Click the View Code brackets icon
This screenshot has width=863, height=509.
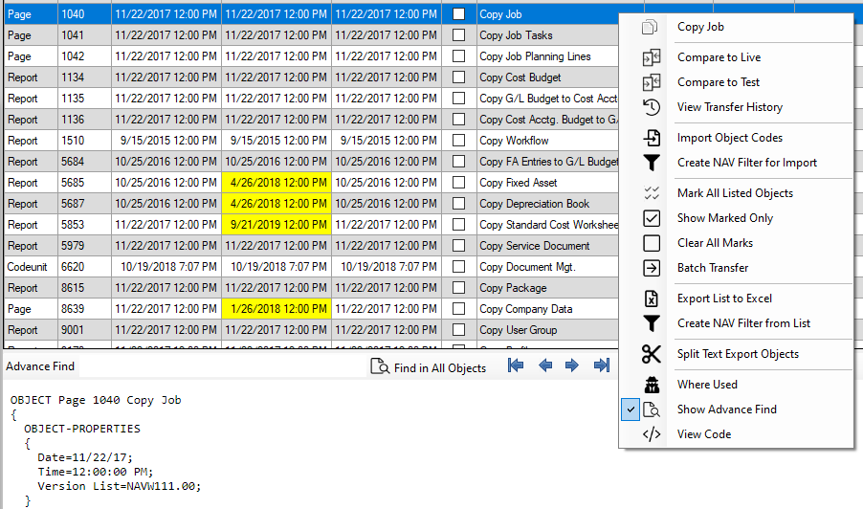pyautogui.click(x=652, y=434)
